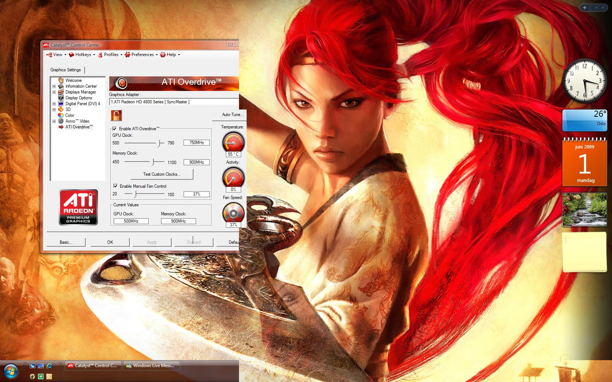Viewport: 612px width, 382px height.
Task: Click the Auto-Tune button
Action: 229,115
